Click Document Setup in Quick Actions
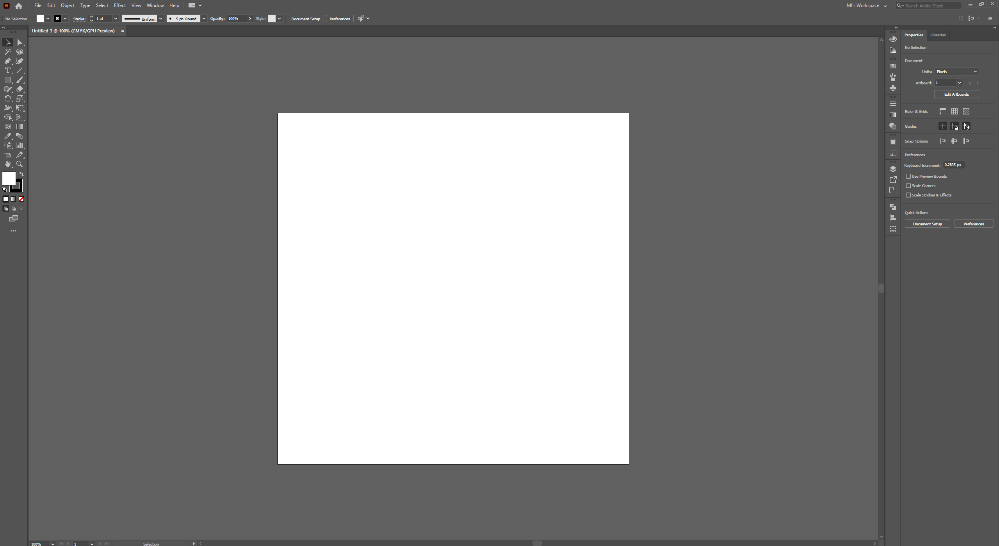 click(927, 224)
